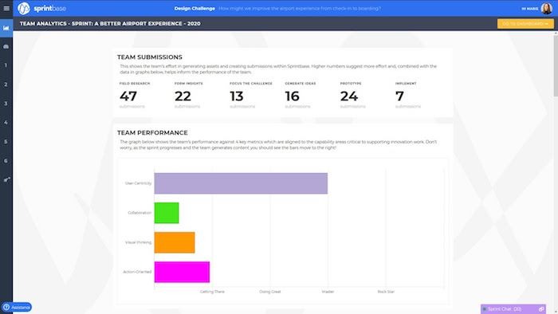The image size is (558, 314).
Task: Pop out the Sprint Chat window icon
Action: click(541, 309)
